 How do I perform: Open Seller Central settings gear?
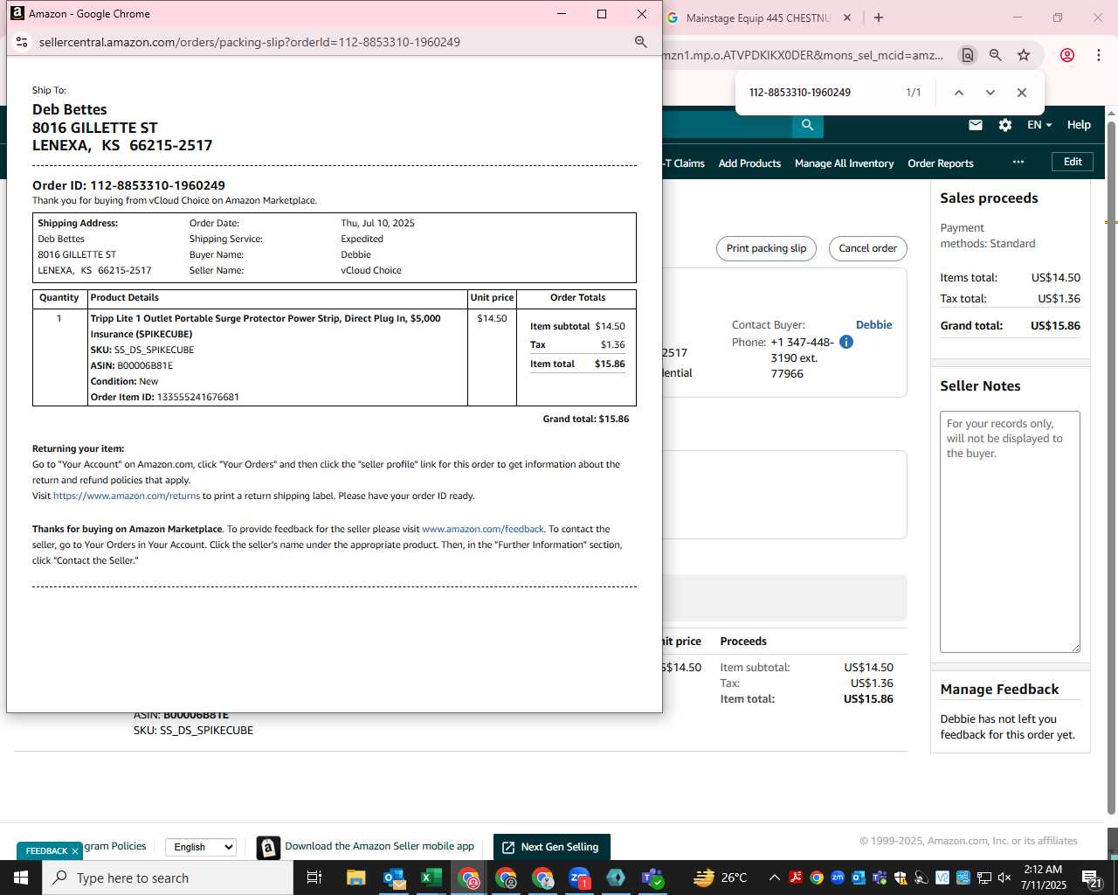pyautogui.click(x=1005, y=125)
